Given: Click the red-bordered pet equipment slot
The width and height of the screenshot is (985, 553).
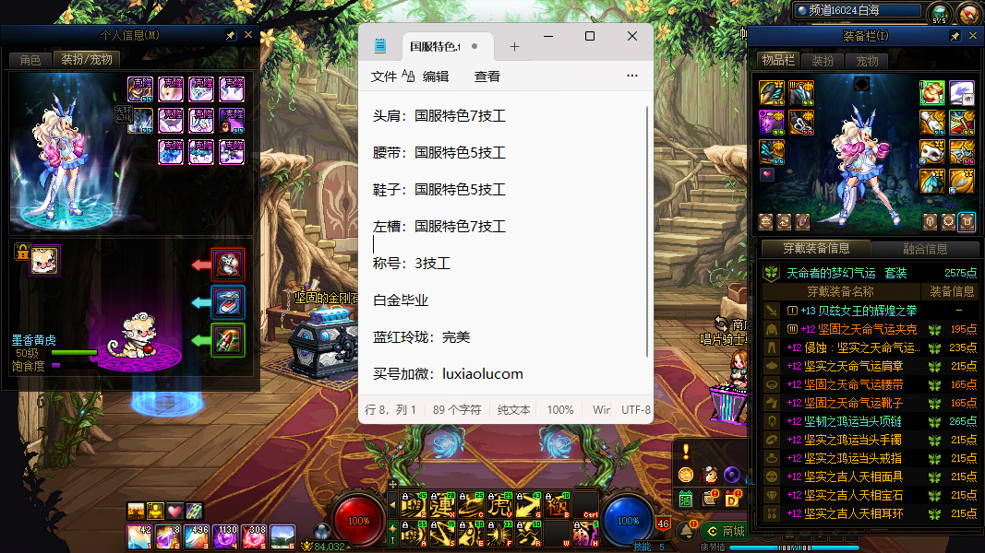Looking at the screenshot, I should pyautogui.click(x=228, y=265).
